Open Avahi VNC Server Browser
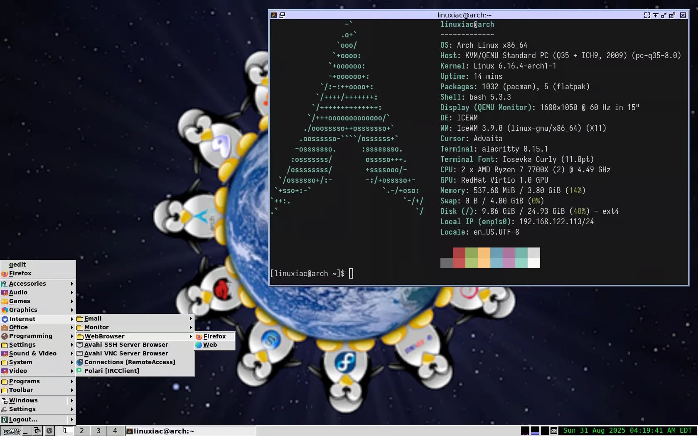Viewport: 698px width, 436px height. click(x=126, y=353)
